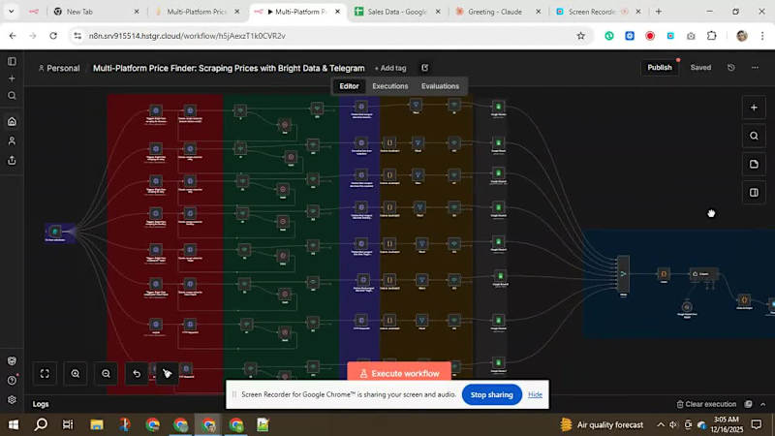The height and width of the screenshot is (436, 775).
Task: Click the Stop sharing button
Action: point(491,394)
